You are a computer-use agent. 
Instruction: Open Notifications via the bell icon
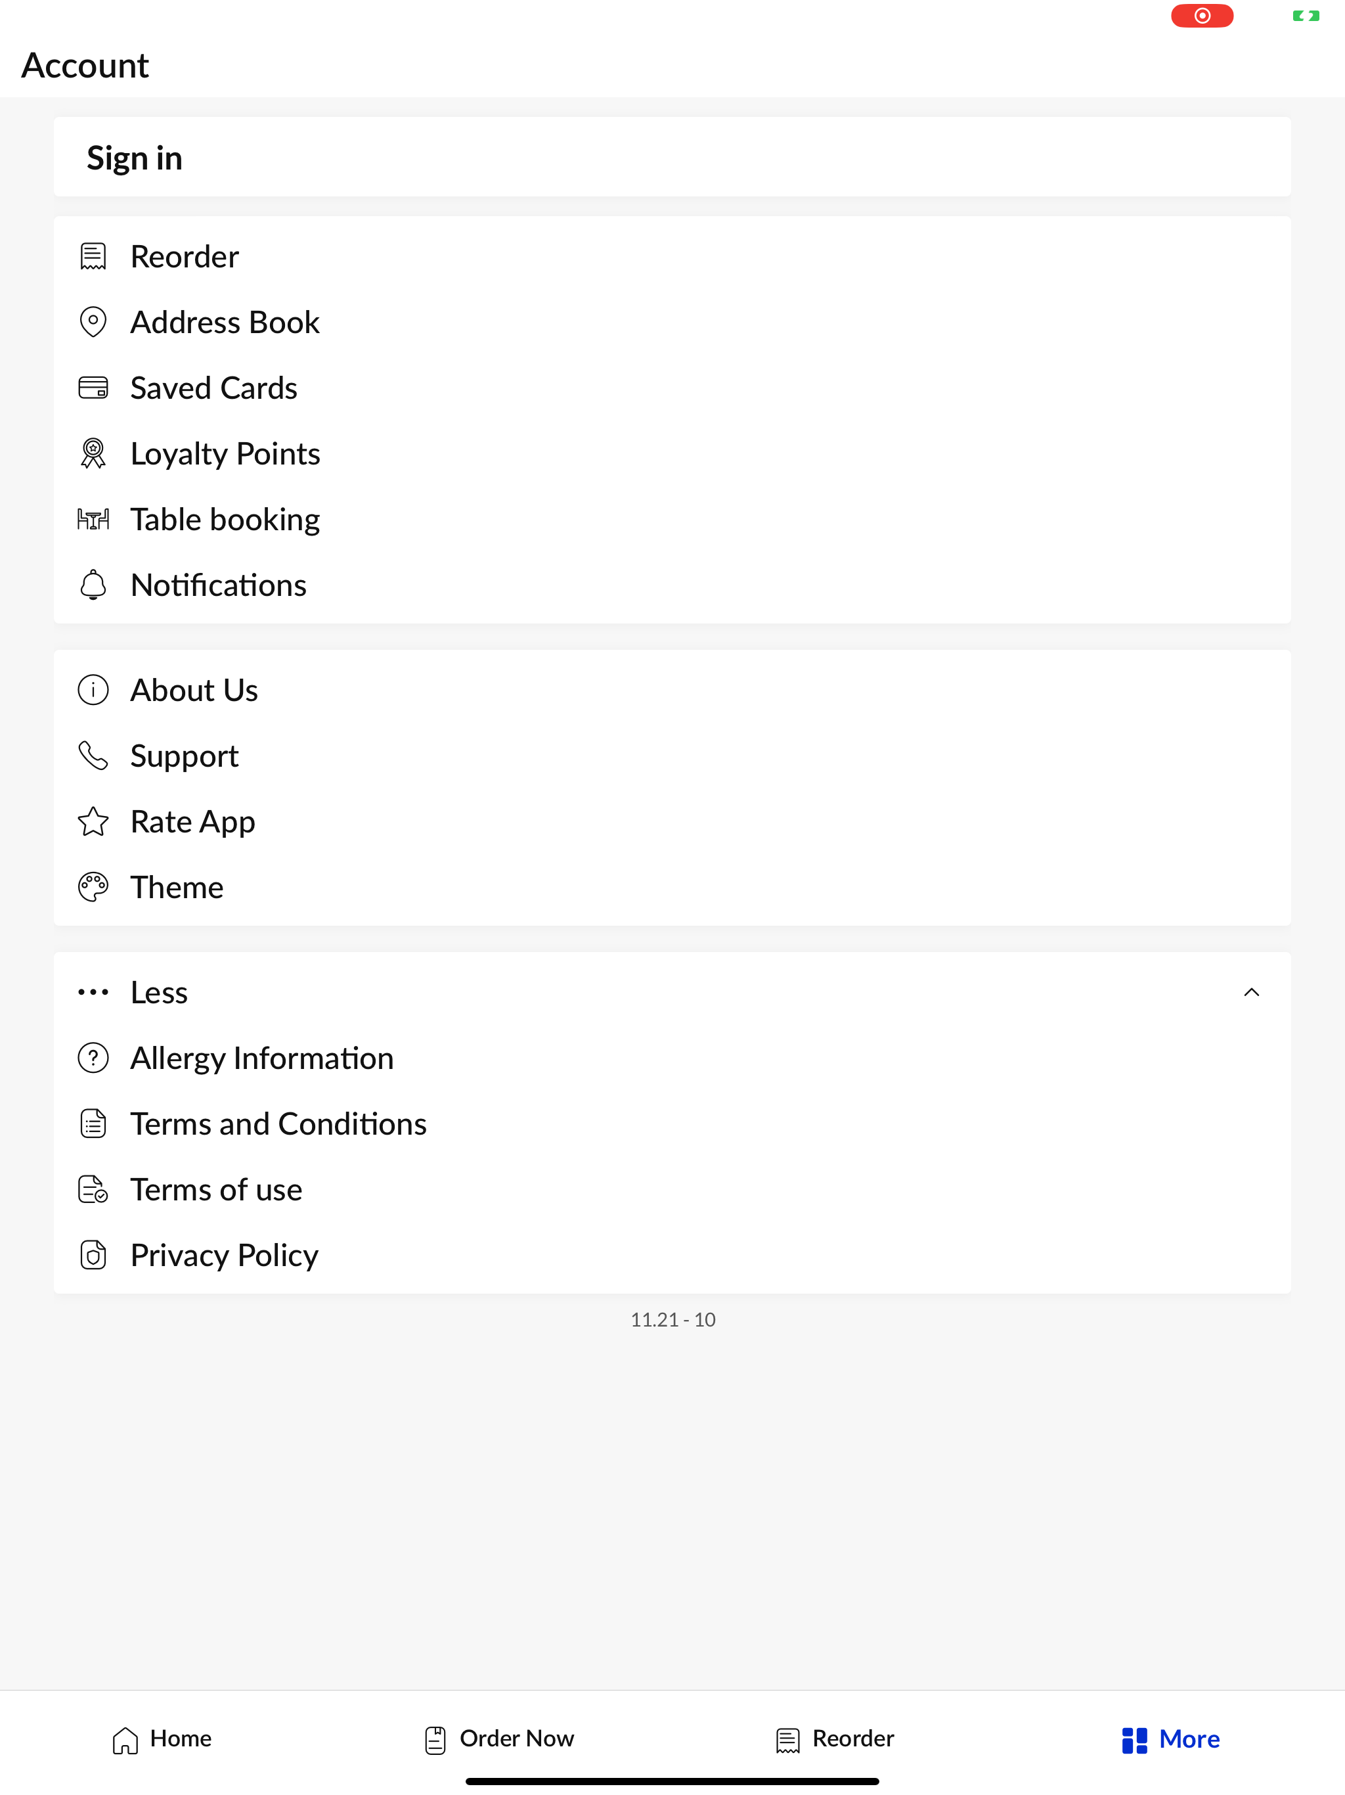93,585
